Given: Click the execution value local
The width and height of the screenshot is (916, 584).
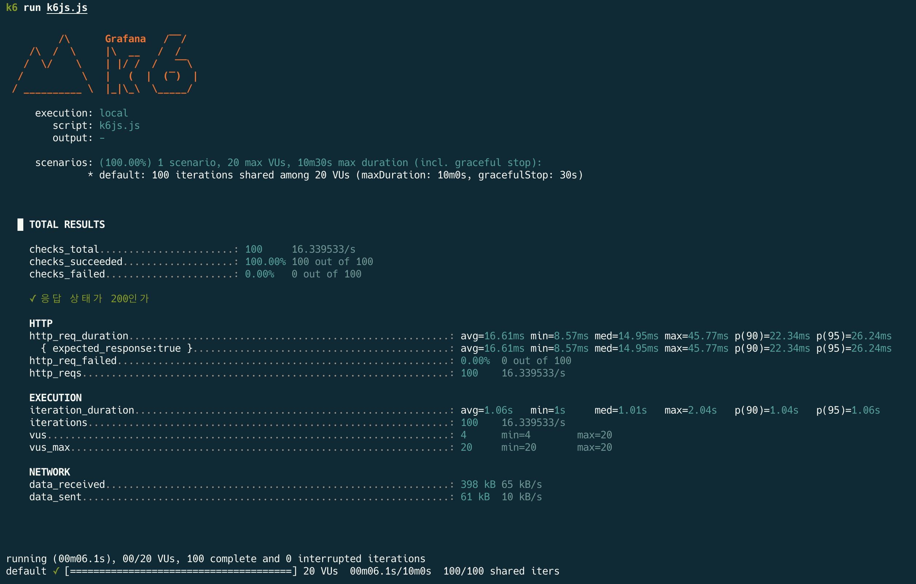Looking at the screenshot, I should click(113, 113).
